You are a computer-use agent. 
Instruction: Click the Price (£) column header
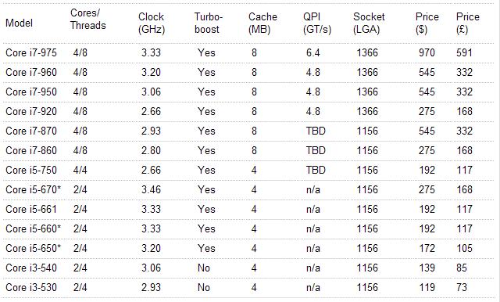(x=468, y=23)
